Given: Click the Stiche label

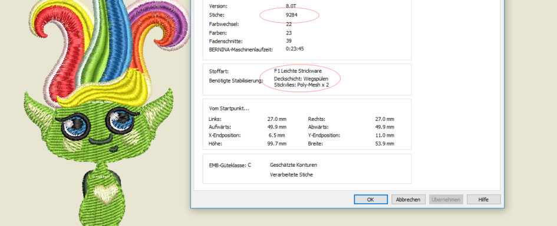Looking at the screenshot, I should point(217,15).
